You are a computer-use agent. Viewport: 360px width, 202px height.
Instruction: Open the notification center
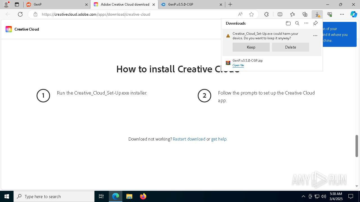(x=351, y=196)
